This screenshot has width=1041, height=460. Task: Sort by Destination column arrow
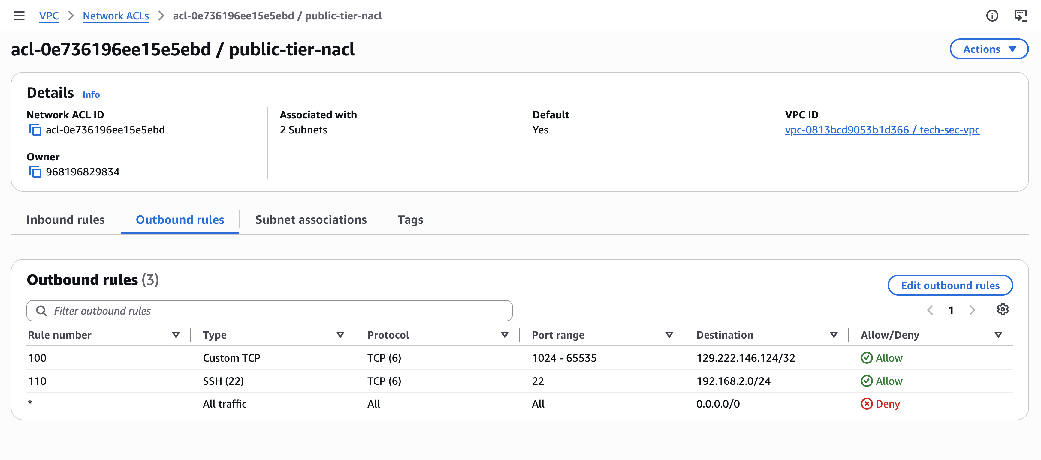pos(834,335)
